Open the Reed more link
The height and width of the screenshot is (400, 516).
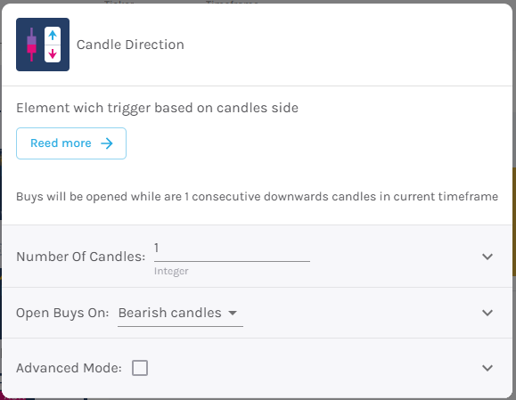[71, 143]
